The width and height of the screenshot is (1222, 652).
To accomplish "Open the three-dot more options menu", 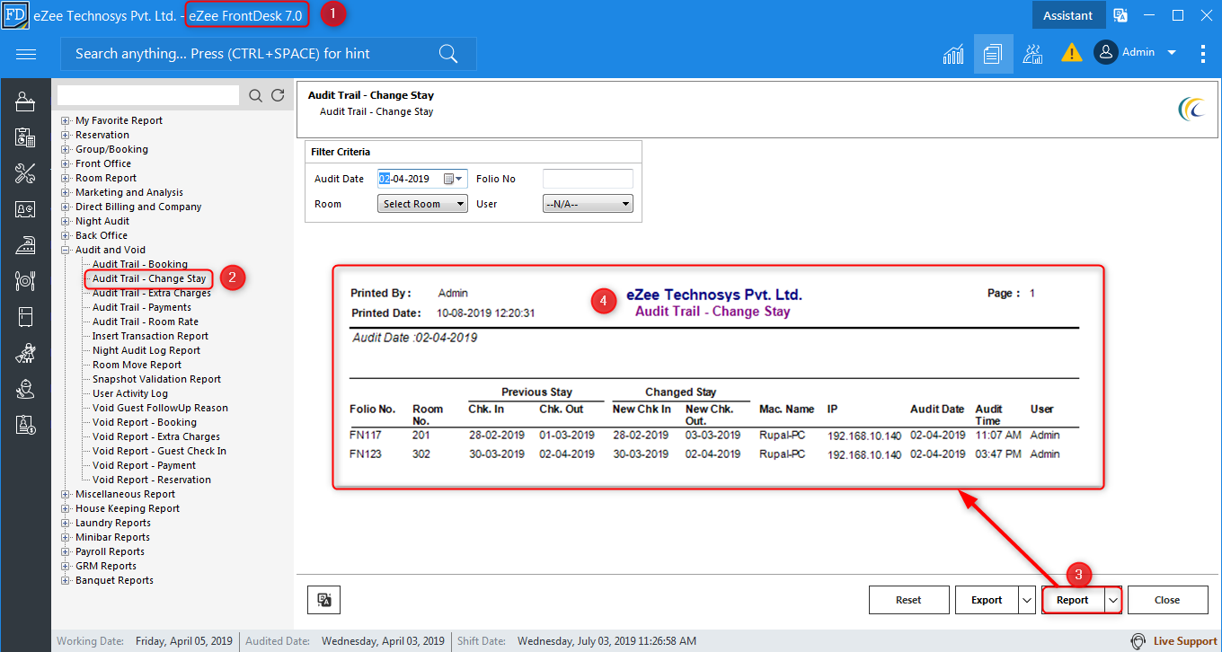I will coord(1203,53).
